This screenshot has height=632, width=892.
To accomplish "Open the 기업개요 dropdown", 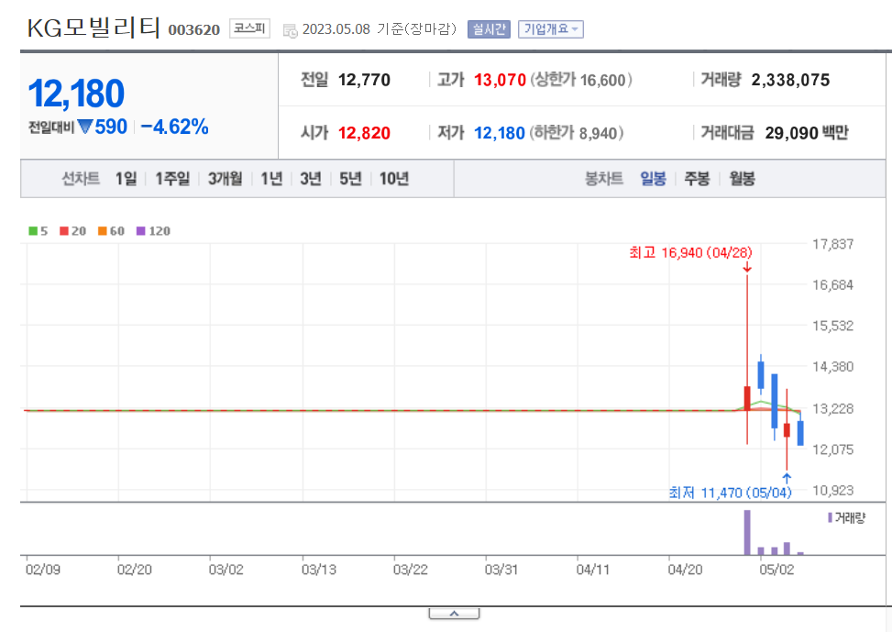I will point(551,29).
